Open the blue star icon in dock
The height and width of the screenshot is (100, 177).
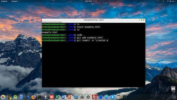tap(113, 97)
